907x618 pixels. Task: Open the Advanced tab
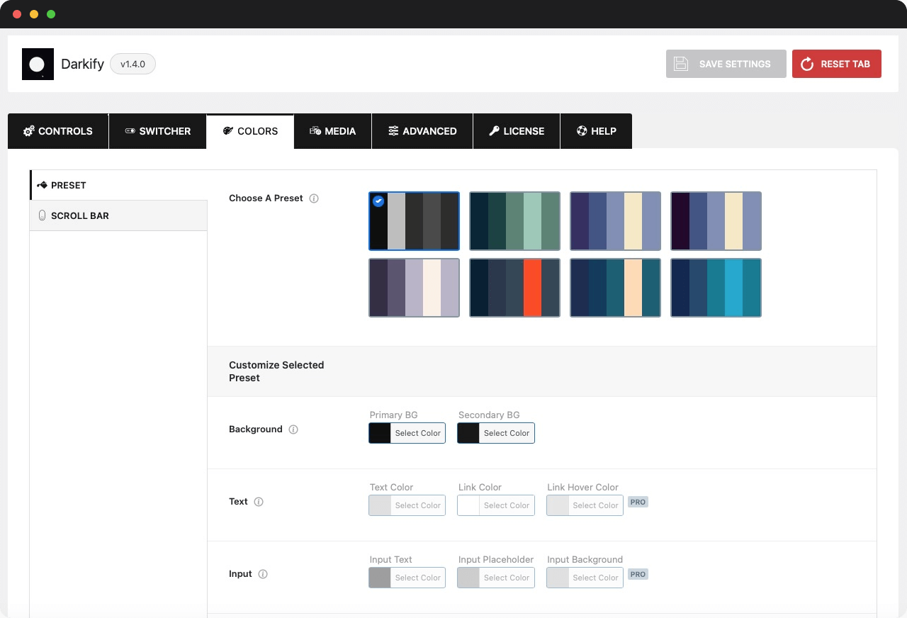click(422, 131)
